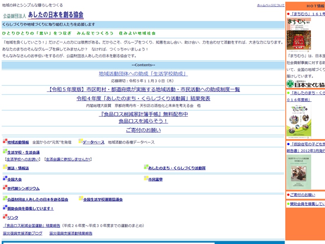This screenshot has height=244, width=325.
Task: Click the yellow square icon beside 市民憲章
Action: [146, 178]
